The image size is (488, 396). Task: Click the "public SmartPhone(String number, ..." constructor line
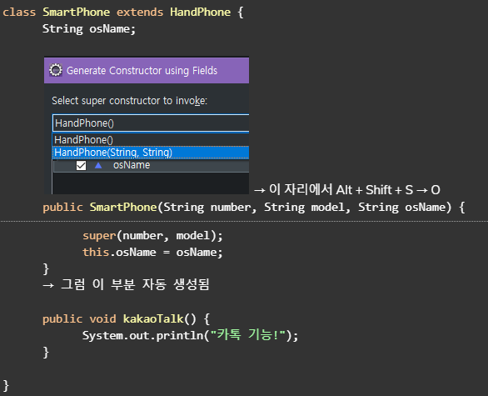[x=254, y=208]
